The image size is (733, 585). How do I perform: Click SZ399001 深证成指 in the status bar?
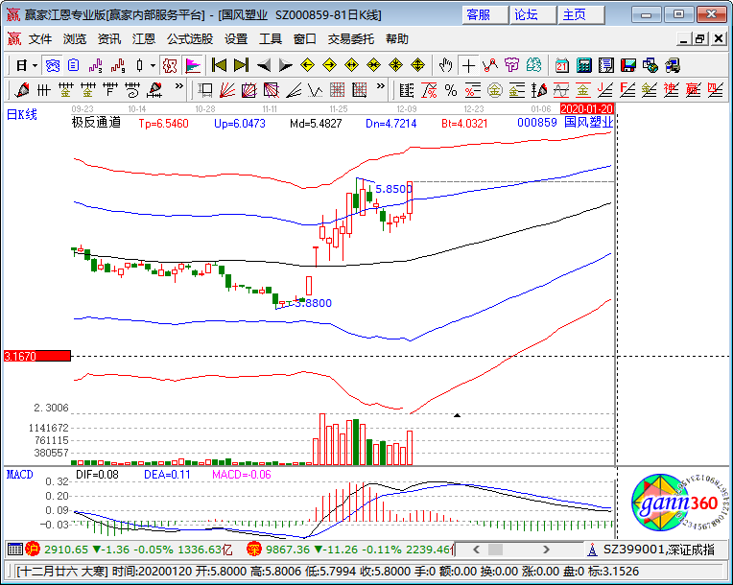[659, 550]
